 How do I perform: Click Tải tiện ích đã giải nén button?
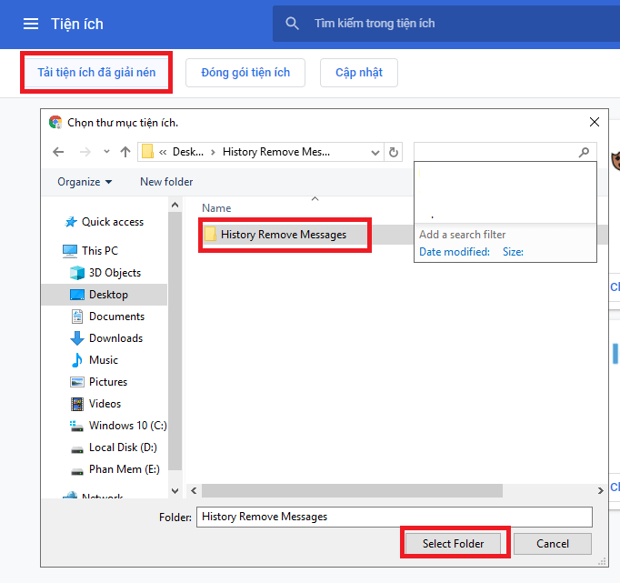(96, 73)
